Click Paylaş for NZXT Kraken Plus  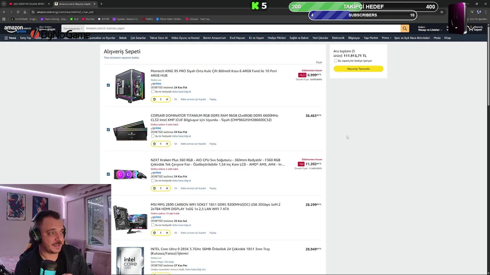[x=213, y=188]
